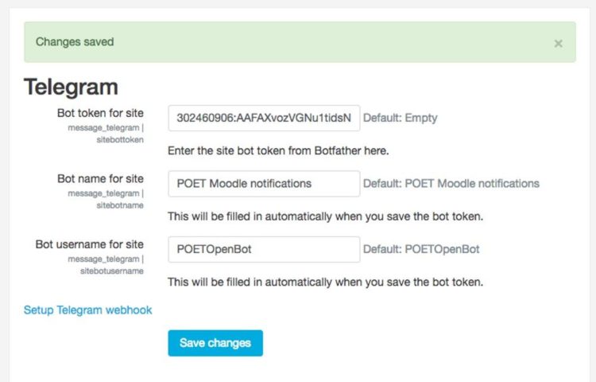The image size is (596, 382).
Task: Click the Bot name for site field
Action: (264, 184)
